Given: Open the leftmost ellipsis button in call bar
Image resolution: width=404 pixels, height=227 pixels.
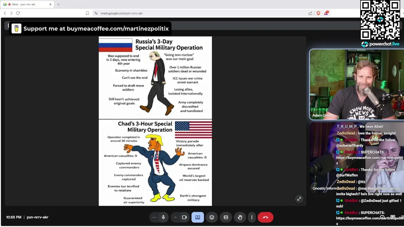Looking at the screenshot, I should click(154, 217).
